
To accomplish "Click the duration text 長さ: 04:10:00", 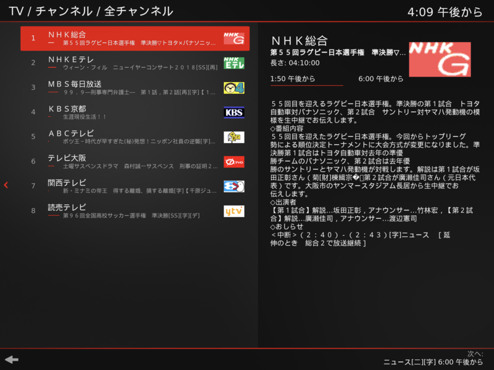I will pos(295,63).
